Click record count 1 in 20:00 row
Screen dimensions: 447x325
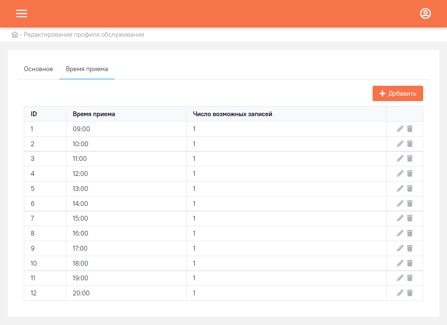point(286,293)
